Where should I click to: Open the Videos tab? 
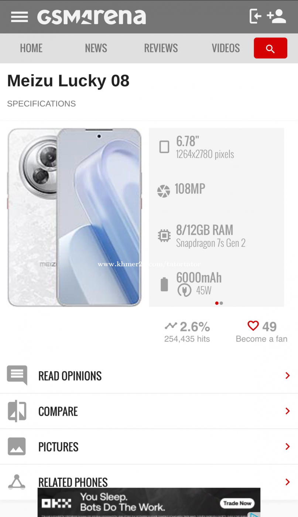226,48
